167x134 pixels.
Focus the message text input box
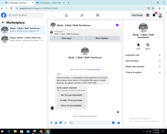(x=91, y=123)
